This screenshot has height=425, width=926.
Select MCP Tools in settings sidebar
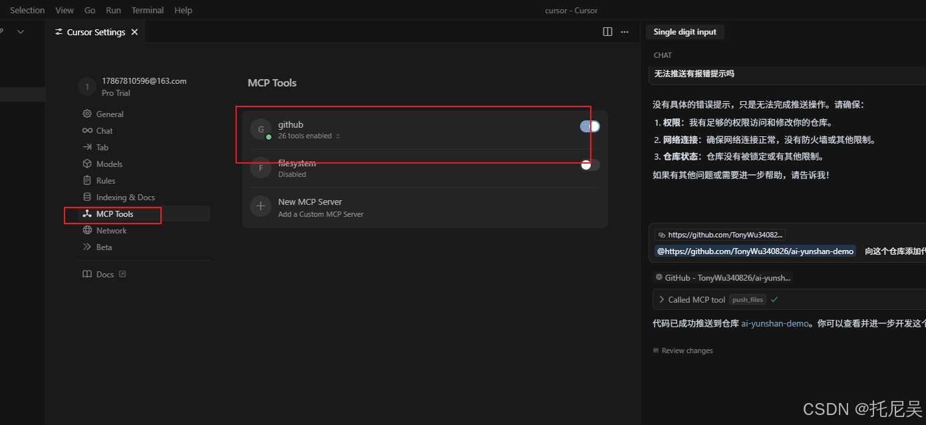(114, 213)
